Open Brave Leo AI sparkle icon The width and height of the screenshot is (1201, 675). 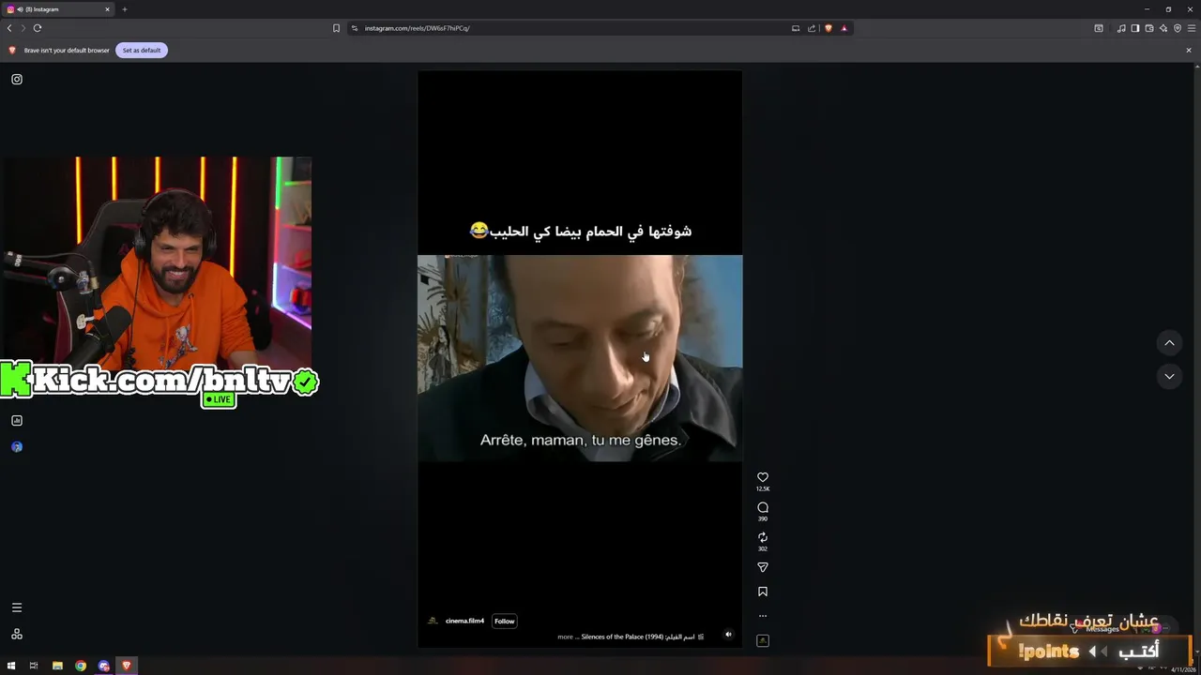(x=1163, y=28)
